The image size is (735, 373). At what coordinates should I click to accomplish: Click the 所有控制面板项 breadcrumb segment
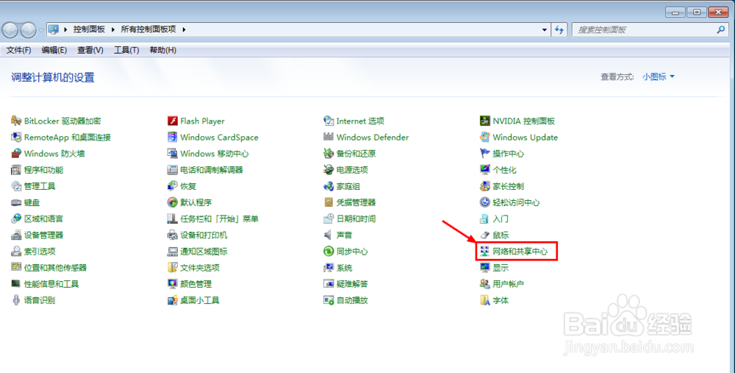coord(148,29)
